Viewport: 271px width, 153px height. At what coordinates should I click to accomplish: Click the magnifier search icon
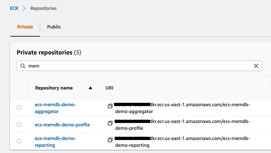pyautogui.click(x=23, y=66)
